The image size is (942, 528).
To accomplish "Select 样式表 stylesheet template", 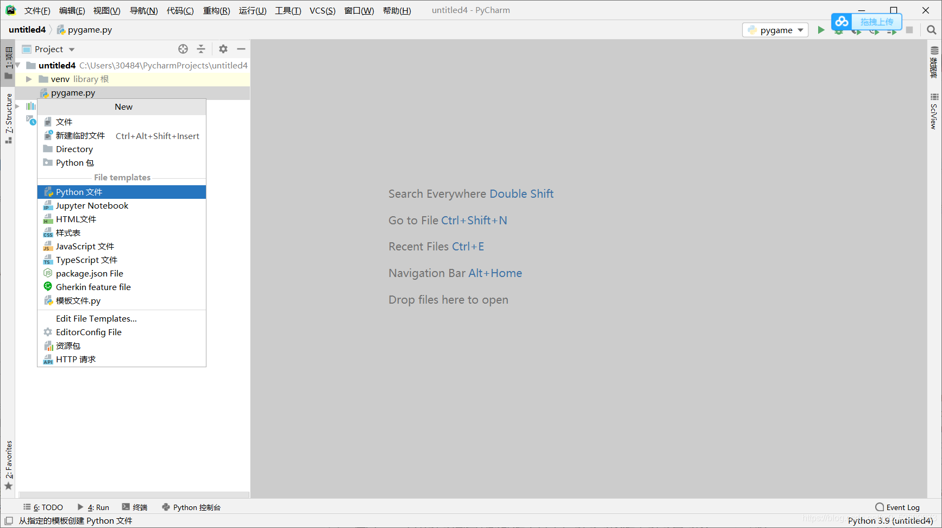I will click(x=122, y=233).
